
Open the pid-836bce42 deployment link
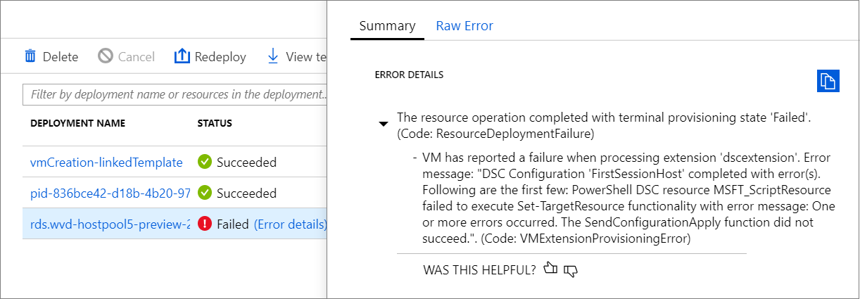pos(108,193)
